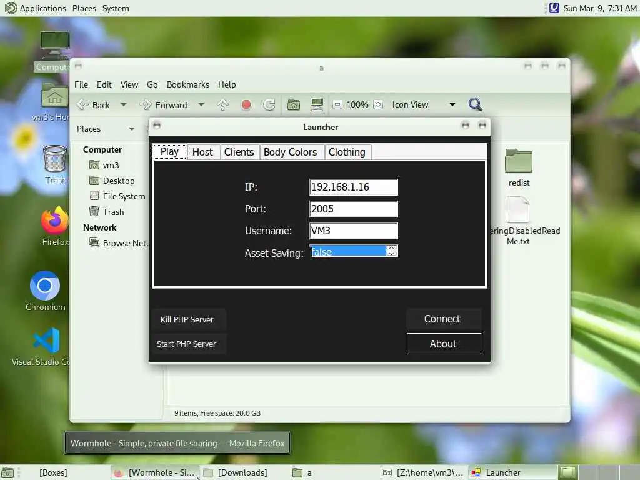Click the system tray applet icon

(x=554, y=8)
